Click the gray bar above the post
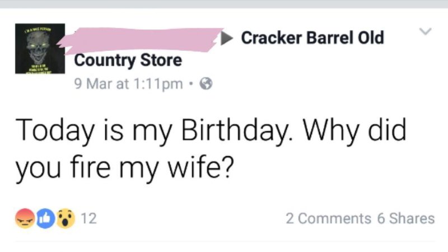448x252 pixels. tap(224, 4)
